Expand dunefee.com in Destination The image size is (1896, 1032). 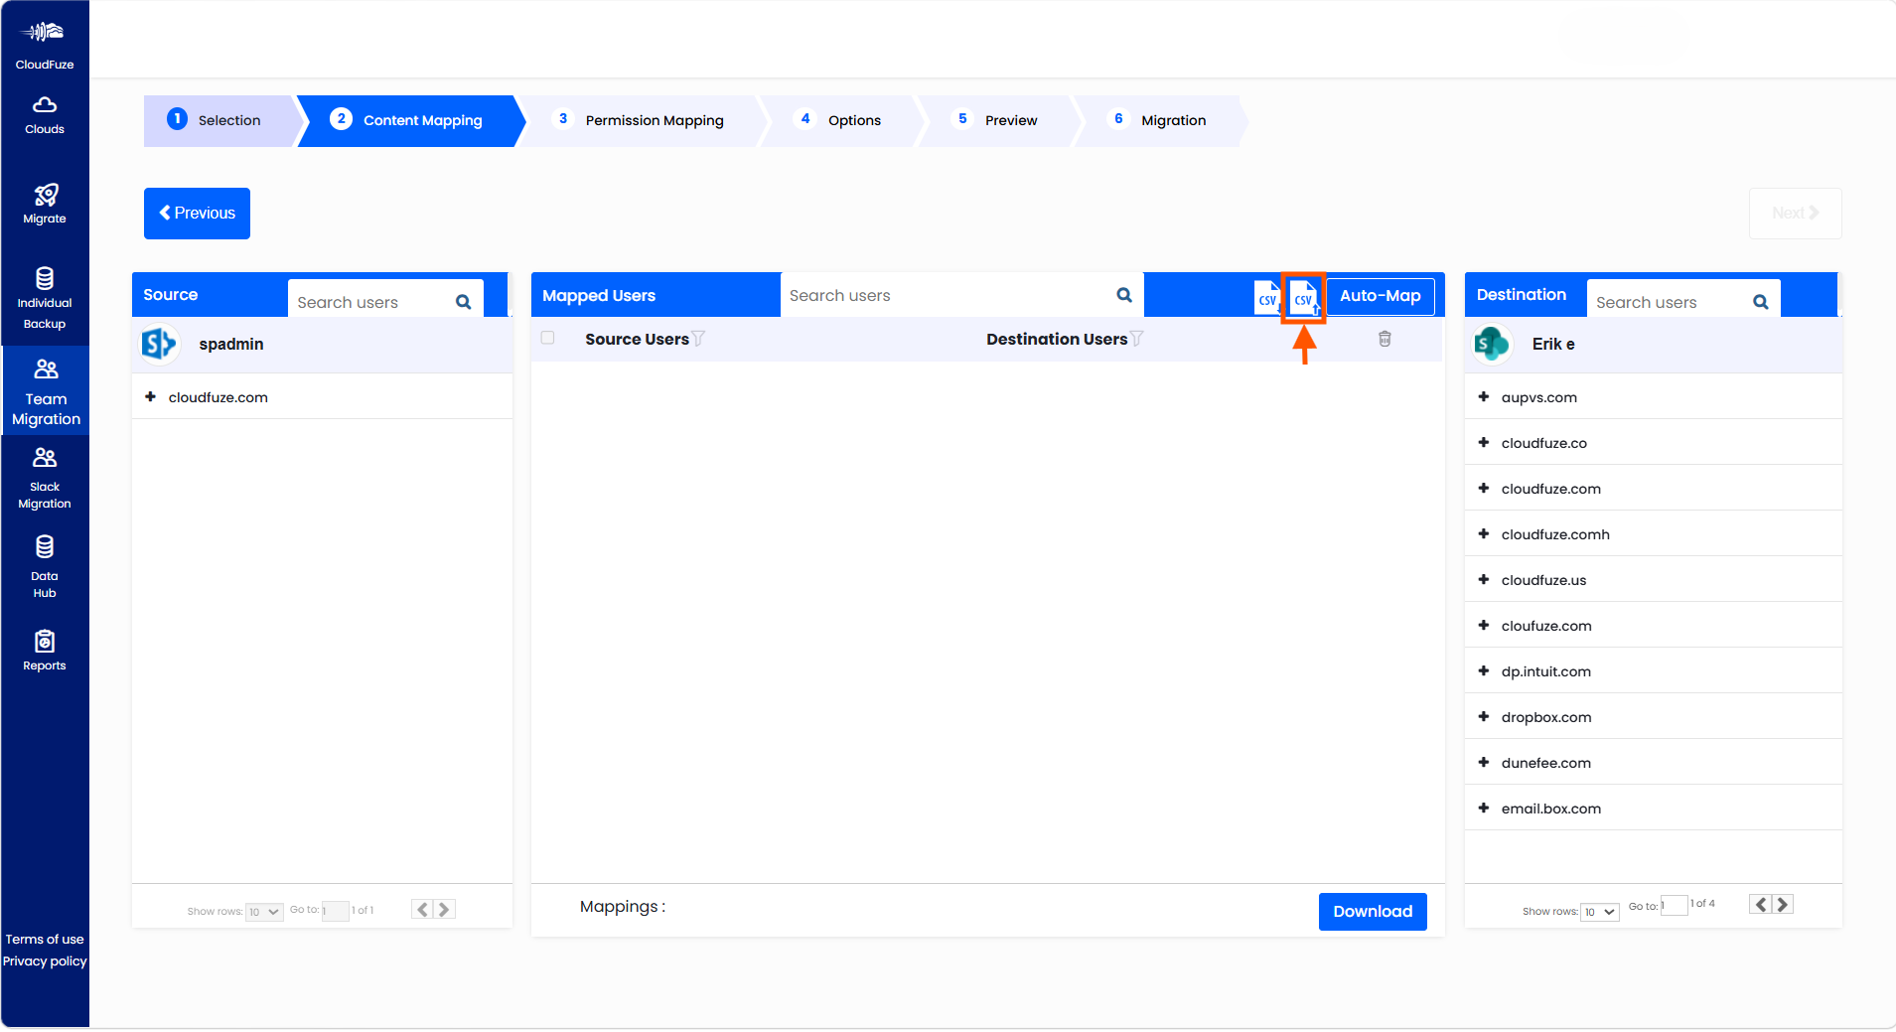pos(1483,762)
